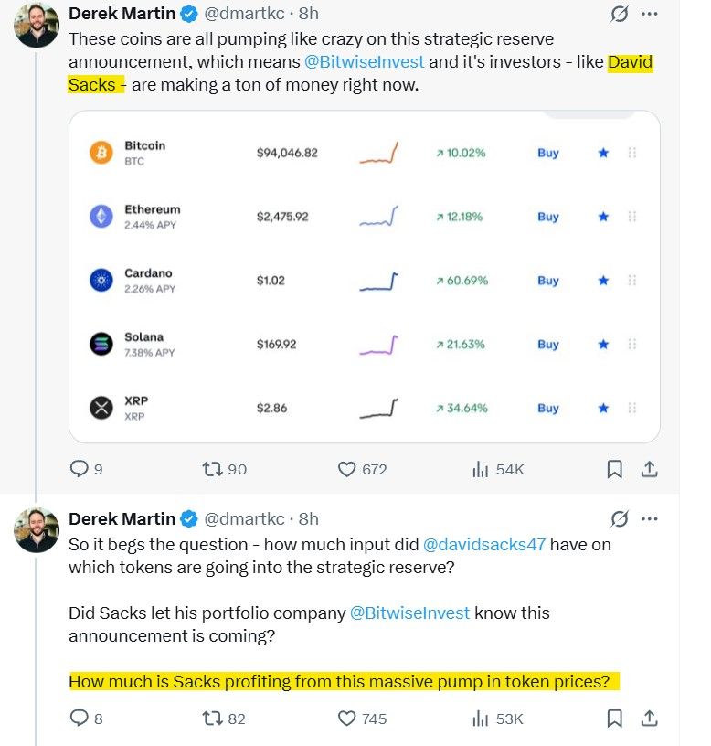Reply to the second tweet
711x746 pixels.
[x=80, y=719]
